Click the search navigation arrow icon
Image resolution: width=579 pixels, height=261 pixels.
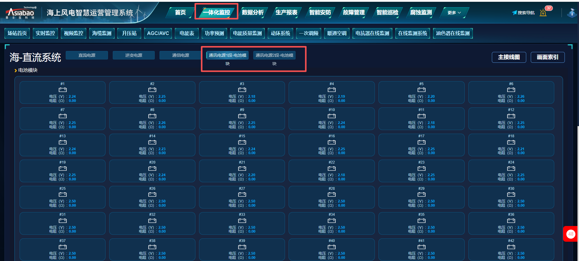click(x=514, y=13)
